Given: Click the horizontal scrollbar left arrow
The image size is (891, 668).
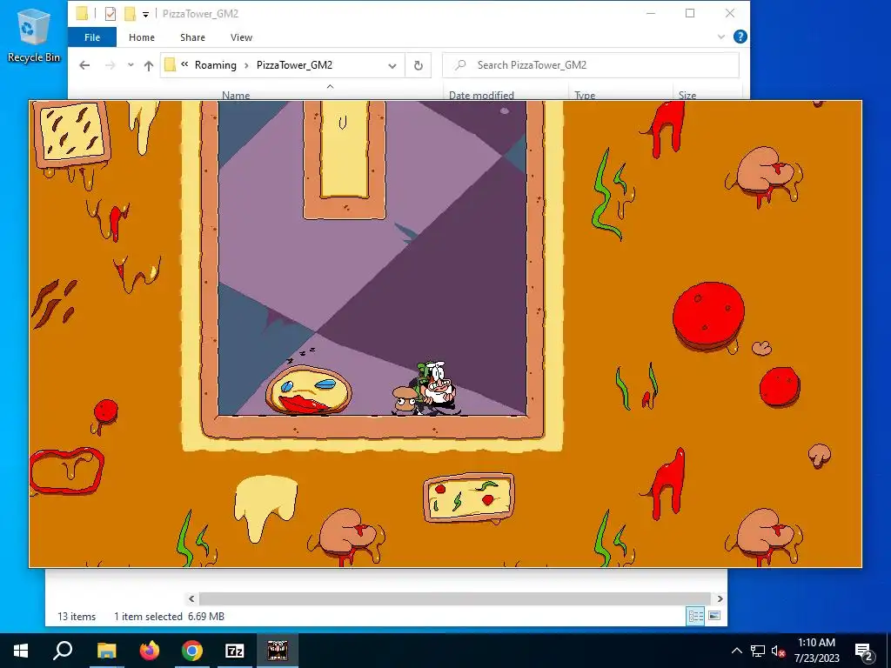Looking at the screenshot, I should 191,598.
